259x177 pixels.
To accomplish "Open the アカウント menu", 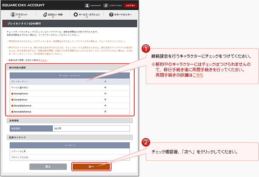I will [19, 15].
